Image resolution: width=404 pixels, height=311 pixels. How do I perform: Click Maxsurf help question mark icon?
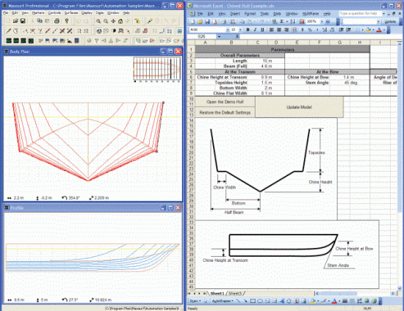click(67, 21)
